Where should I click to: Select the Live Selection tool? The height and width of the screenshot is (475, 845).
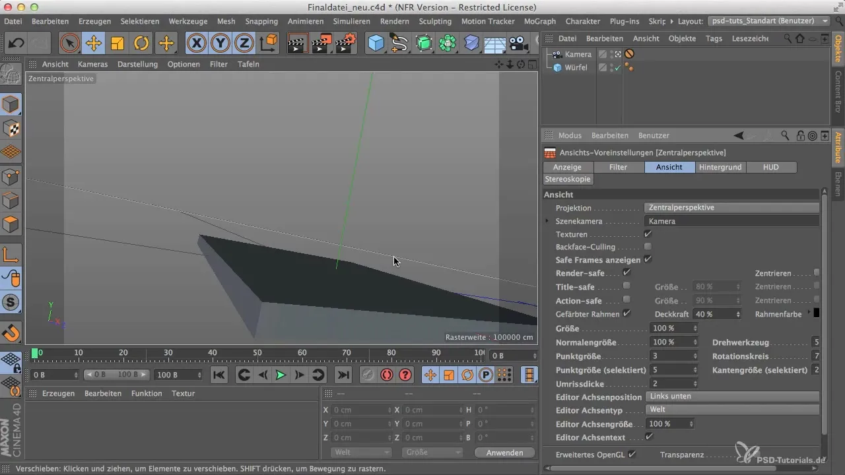pyautogui.click(x=69, y=44)
